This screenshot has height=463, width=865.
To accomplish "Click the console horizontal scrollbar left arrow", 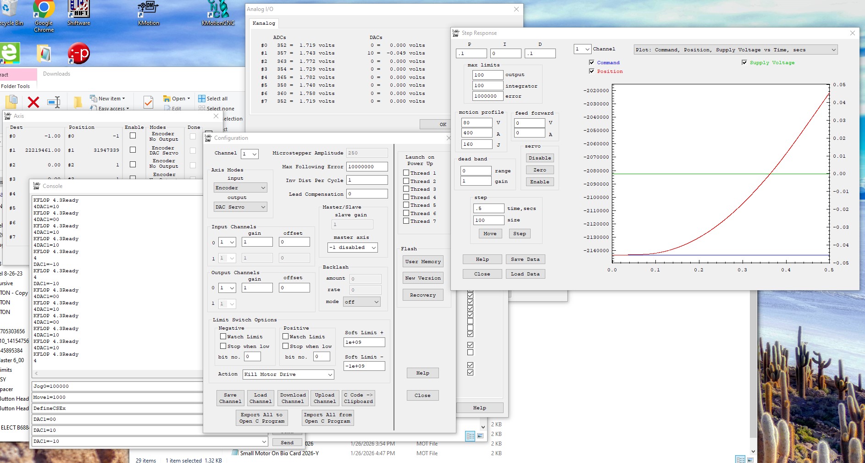I will coord(36,373).
